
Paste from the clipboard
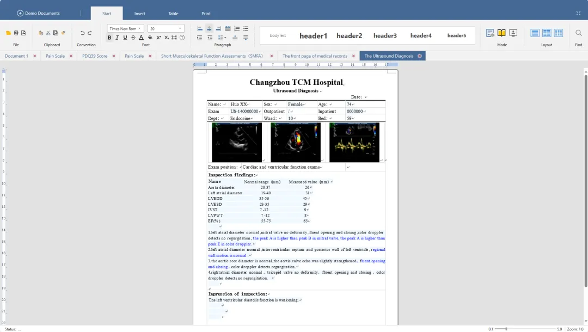(41, 33)
